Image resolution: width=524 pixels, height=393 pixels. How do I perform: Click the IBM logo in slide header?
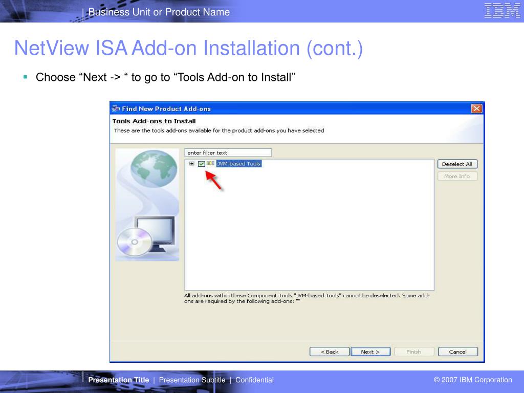pos(503,10)
